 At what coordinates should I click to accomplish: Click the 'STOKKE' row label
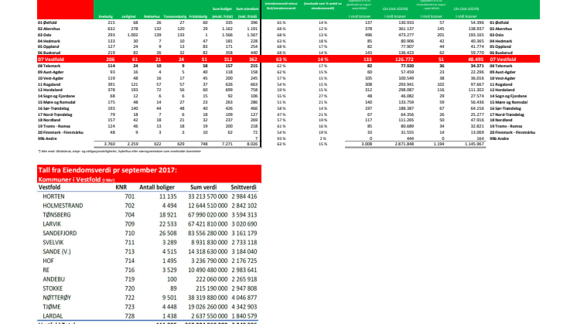pos(53,288)
